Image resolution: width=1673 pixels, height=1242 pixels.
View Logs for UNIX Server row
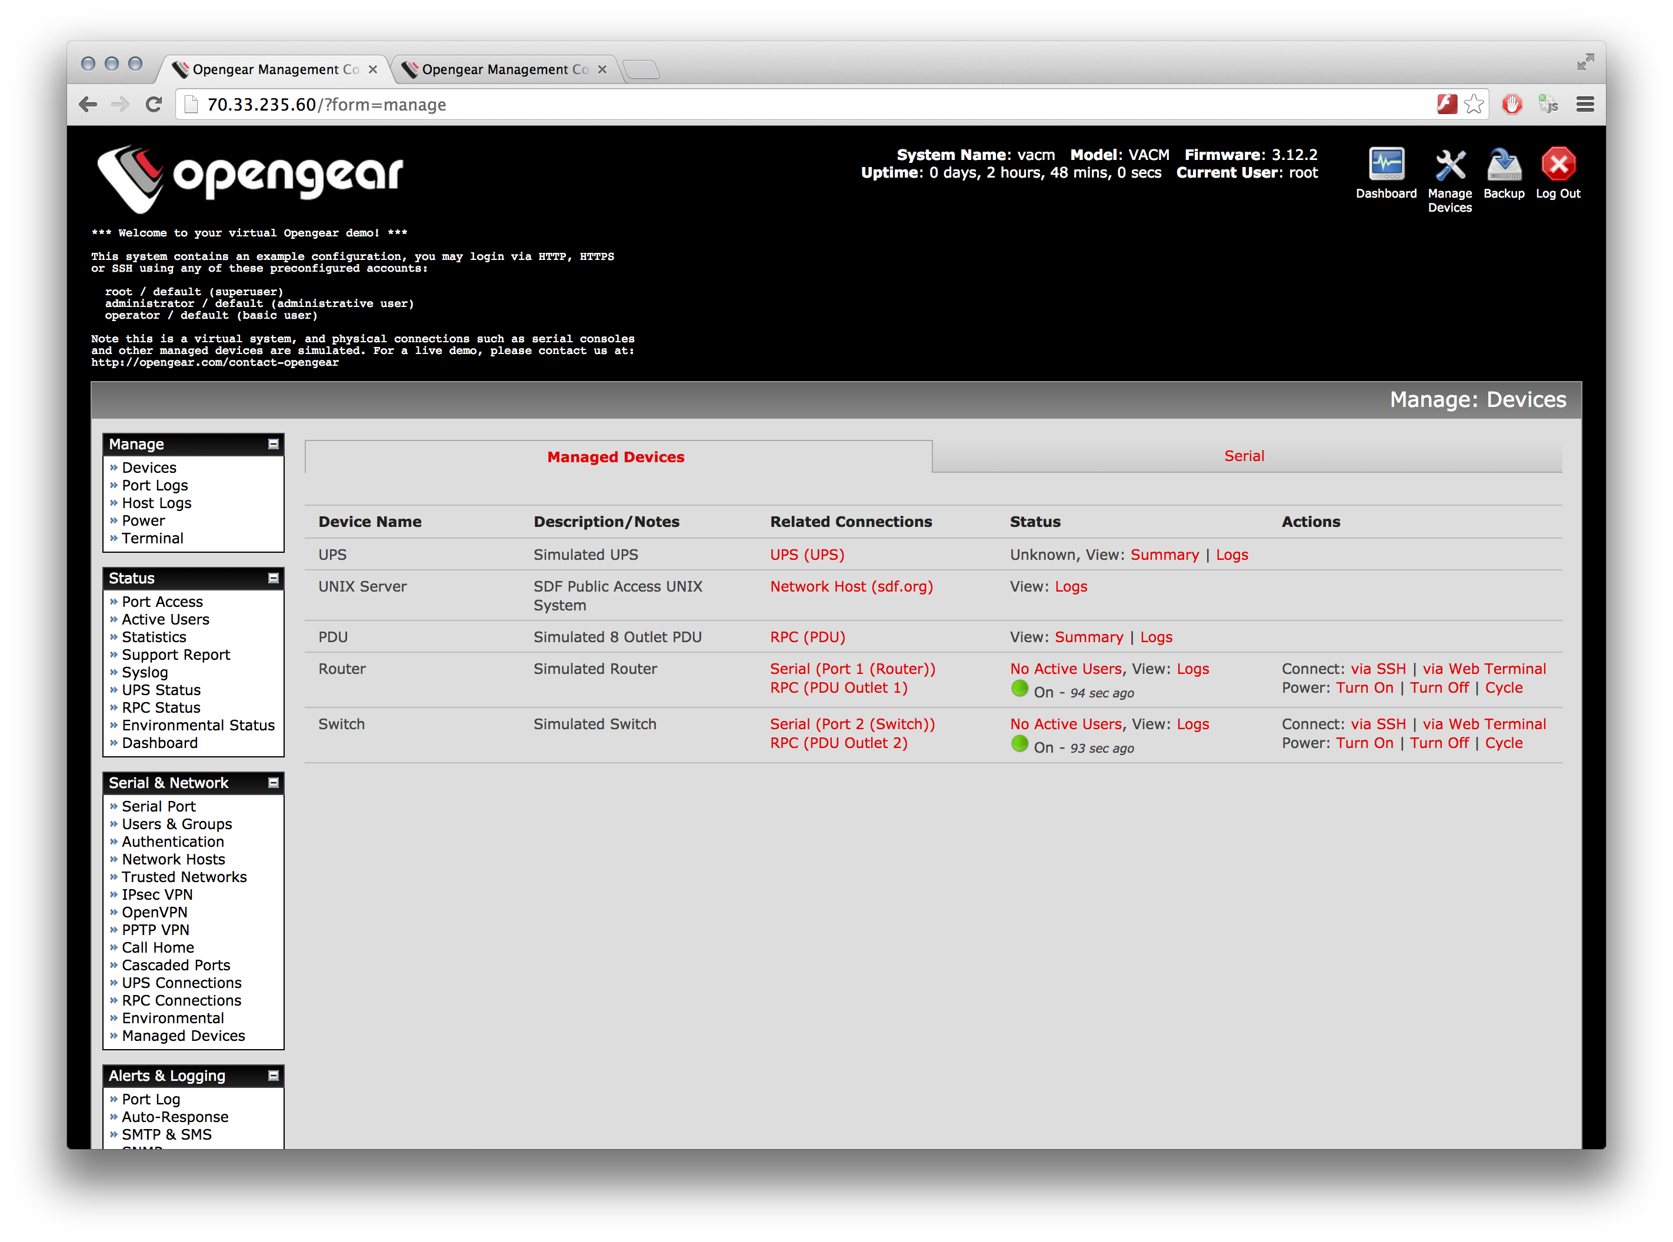(1071, 586)
